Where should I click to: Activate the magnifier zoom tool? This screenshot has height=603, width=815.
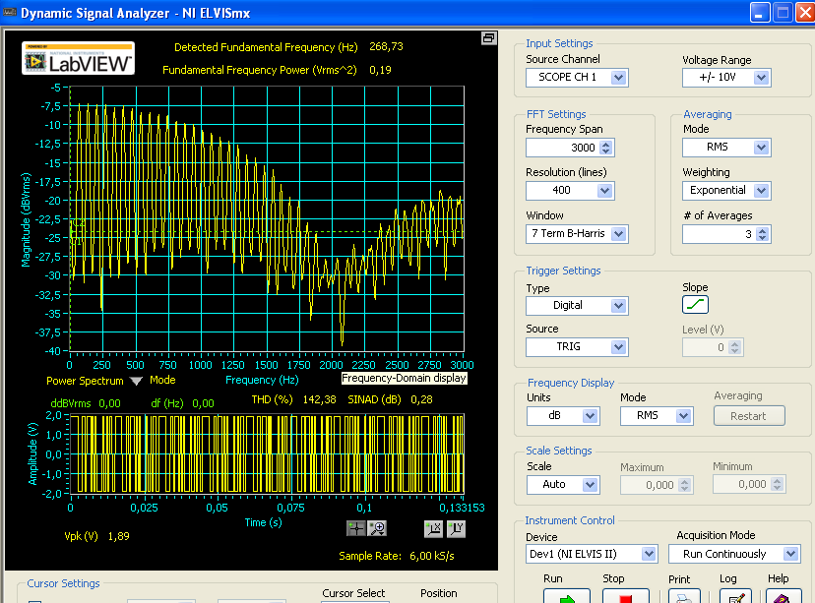tap(377, 528)
